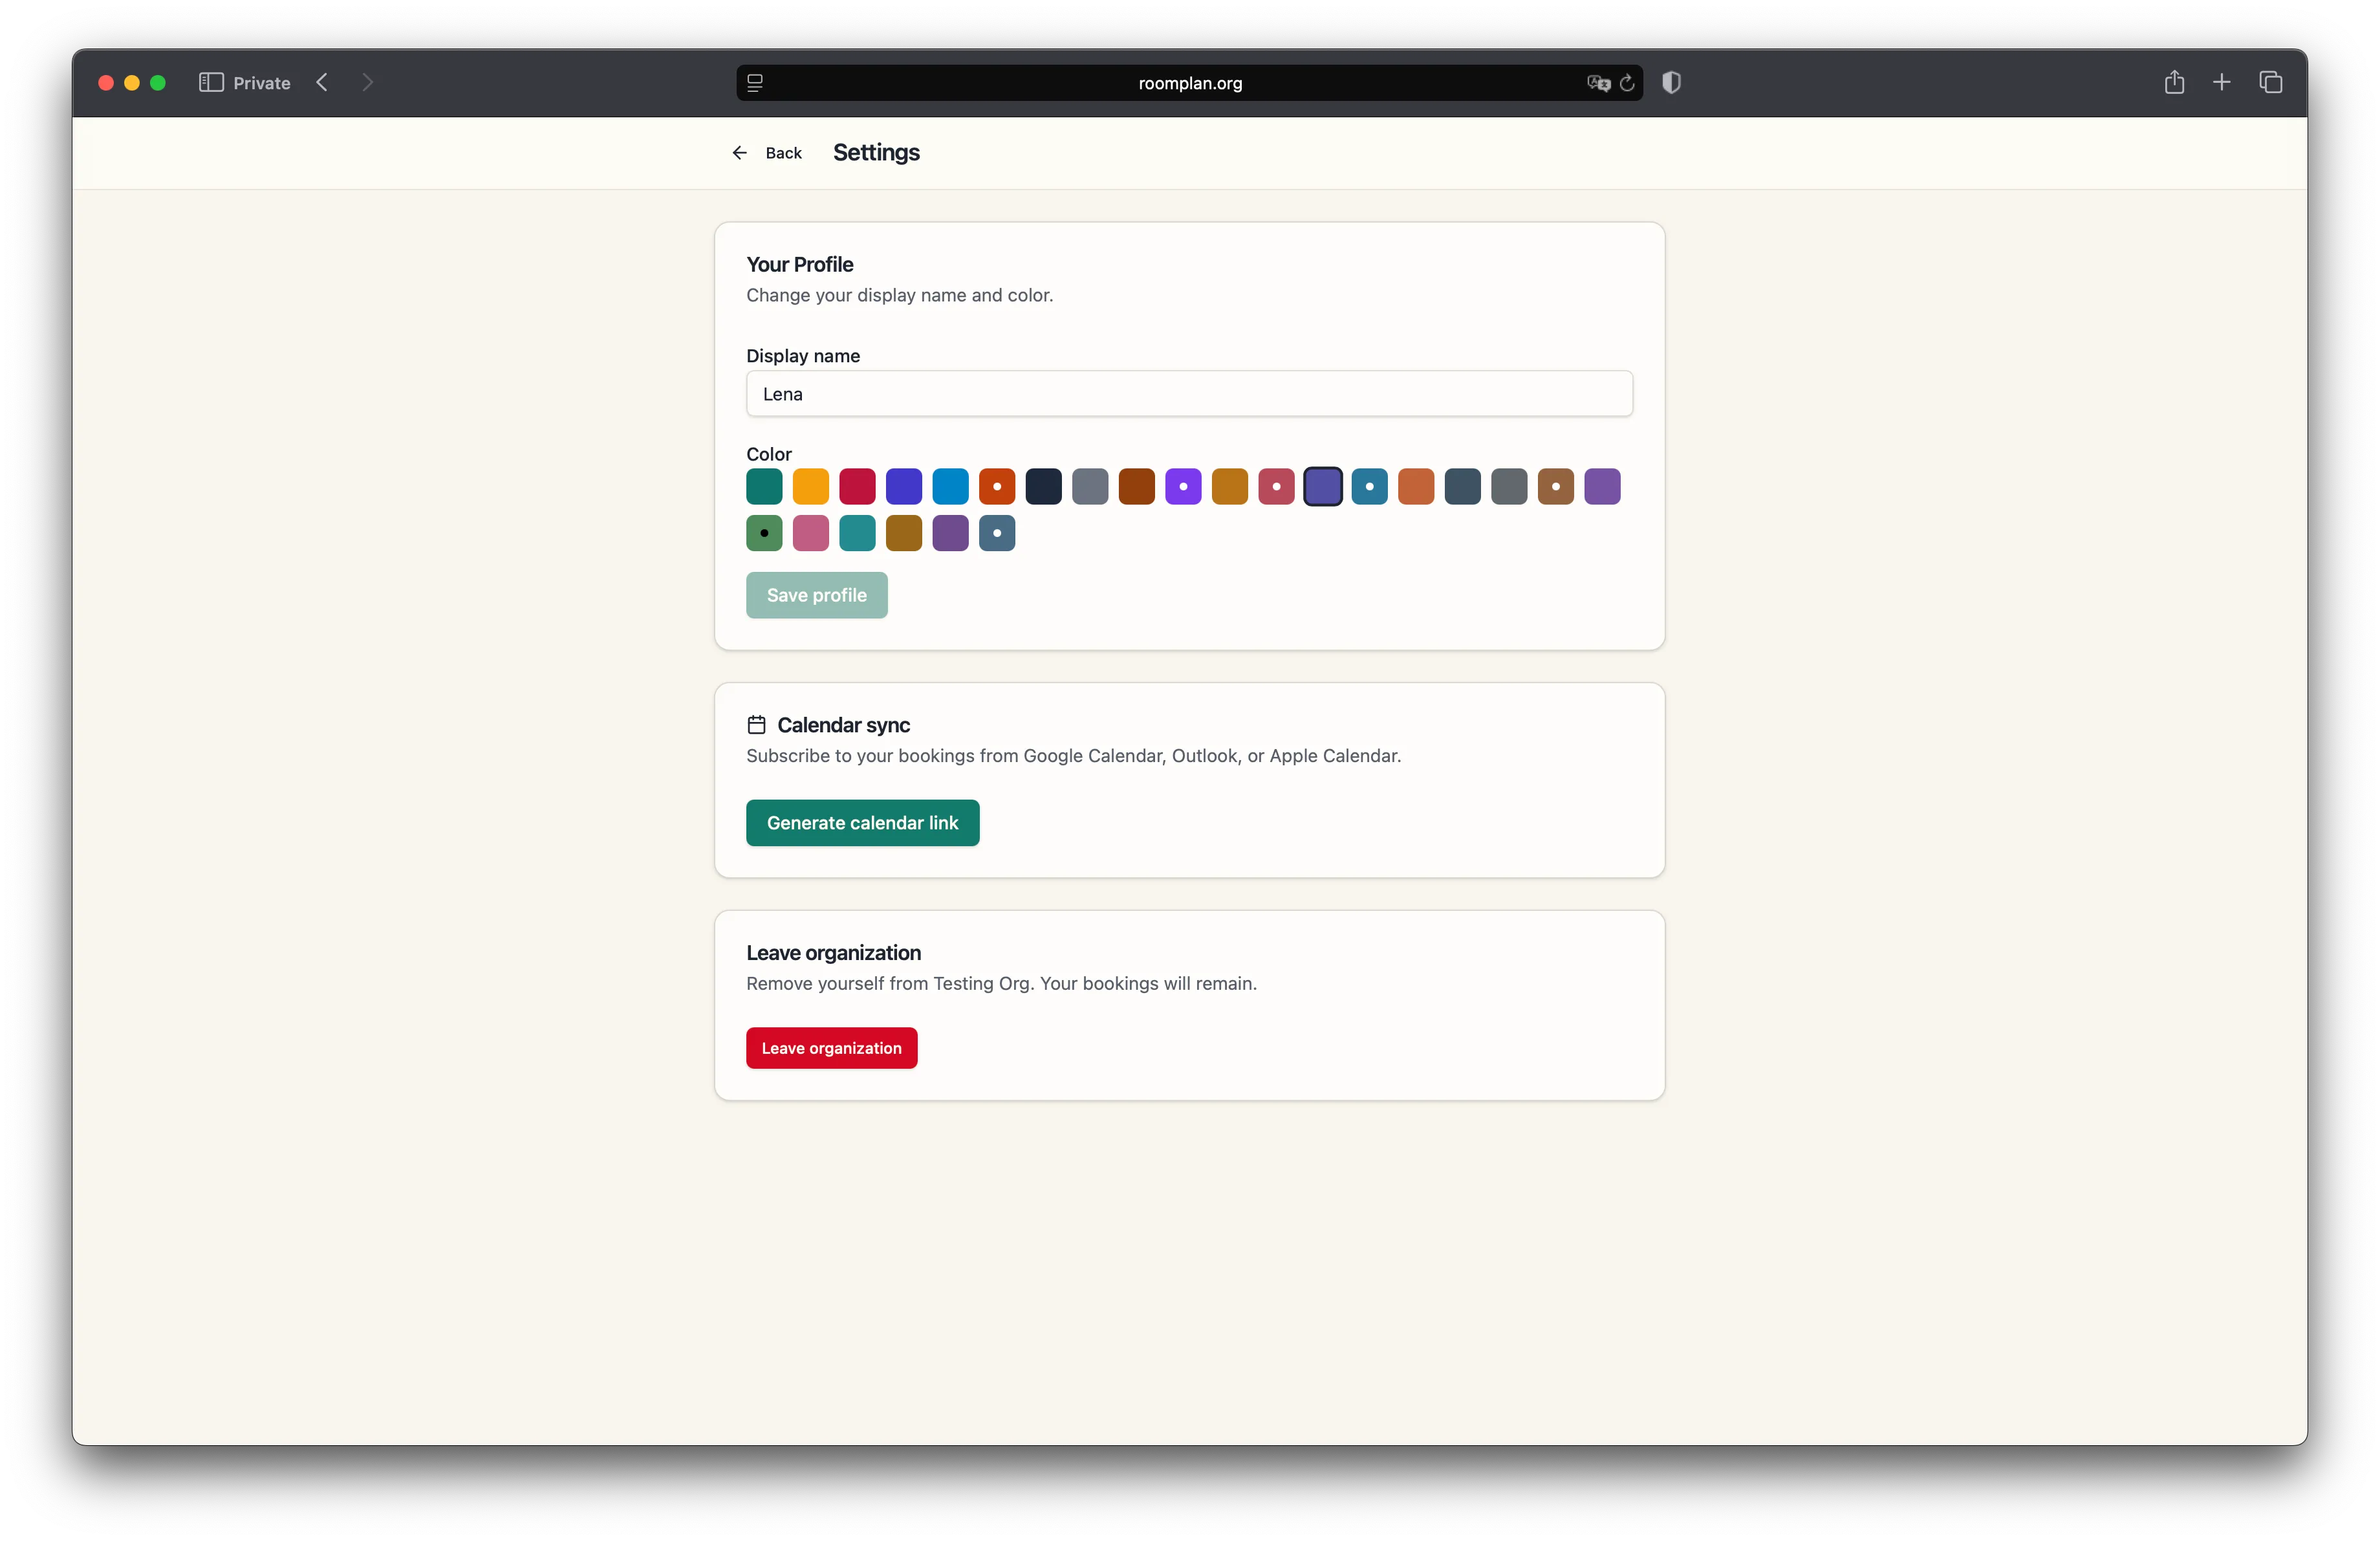The width and height of the screenshot is (2380, 1541).
Task: Open the privacy shield report
Action: [1671, 82]
